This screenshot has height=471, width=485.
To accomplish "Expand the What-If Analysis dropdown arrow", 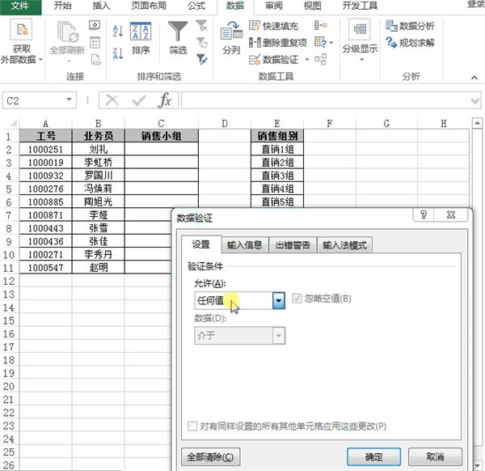I will (x=331, y=42).
